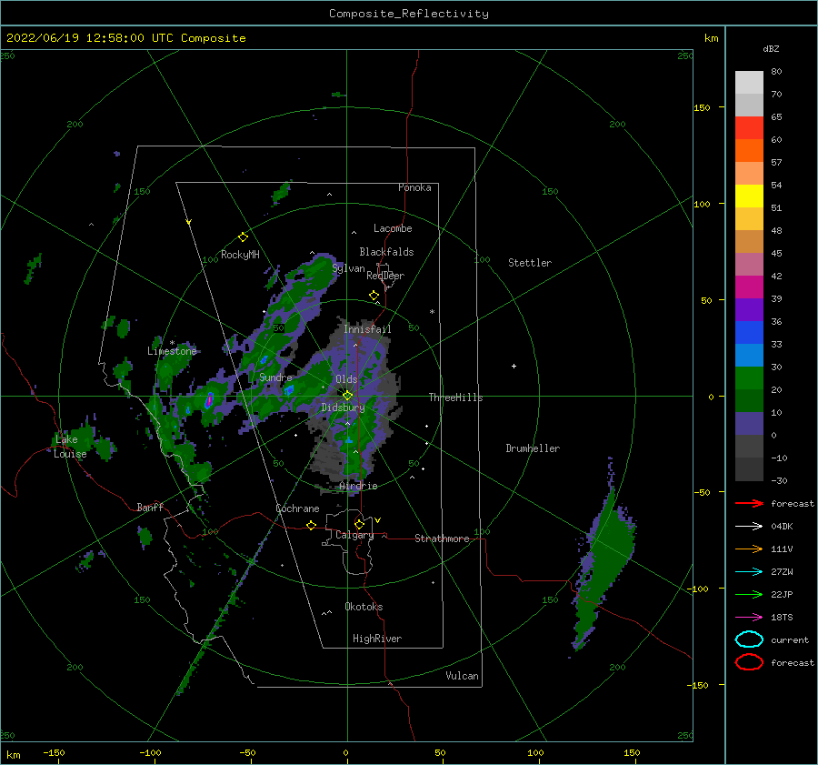Screen dimensions: 818x765
Task: Click the yellow diamond marker below Cochrane
Action: coord(311,526)
